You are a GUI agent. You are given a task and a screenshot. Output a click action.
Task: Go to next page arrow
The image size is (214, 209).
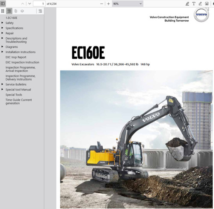point(30,4)
